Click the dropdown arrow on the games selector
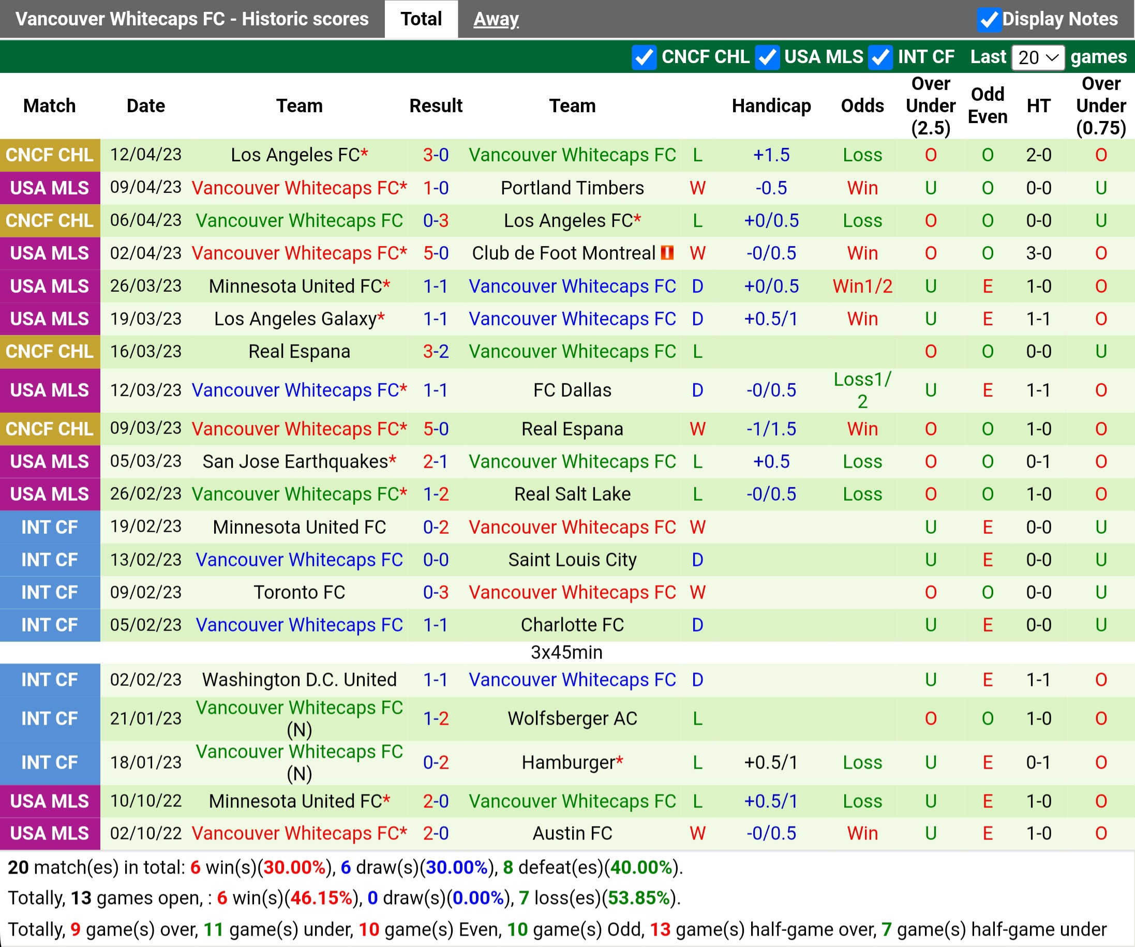This screenshot has width=1135, height=947. pos(1052,57)
